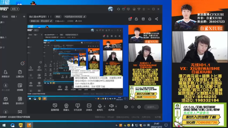Click the nested stream preview canvas
Viewport: 228px width, 128px height.
click(95, 63)
